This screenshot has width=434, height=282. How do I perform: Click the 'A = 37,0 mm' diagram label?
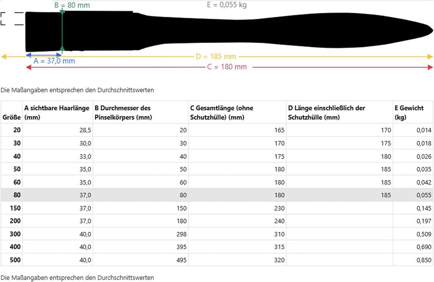pyautogui.click(x=54, y=61)
